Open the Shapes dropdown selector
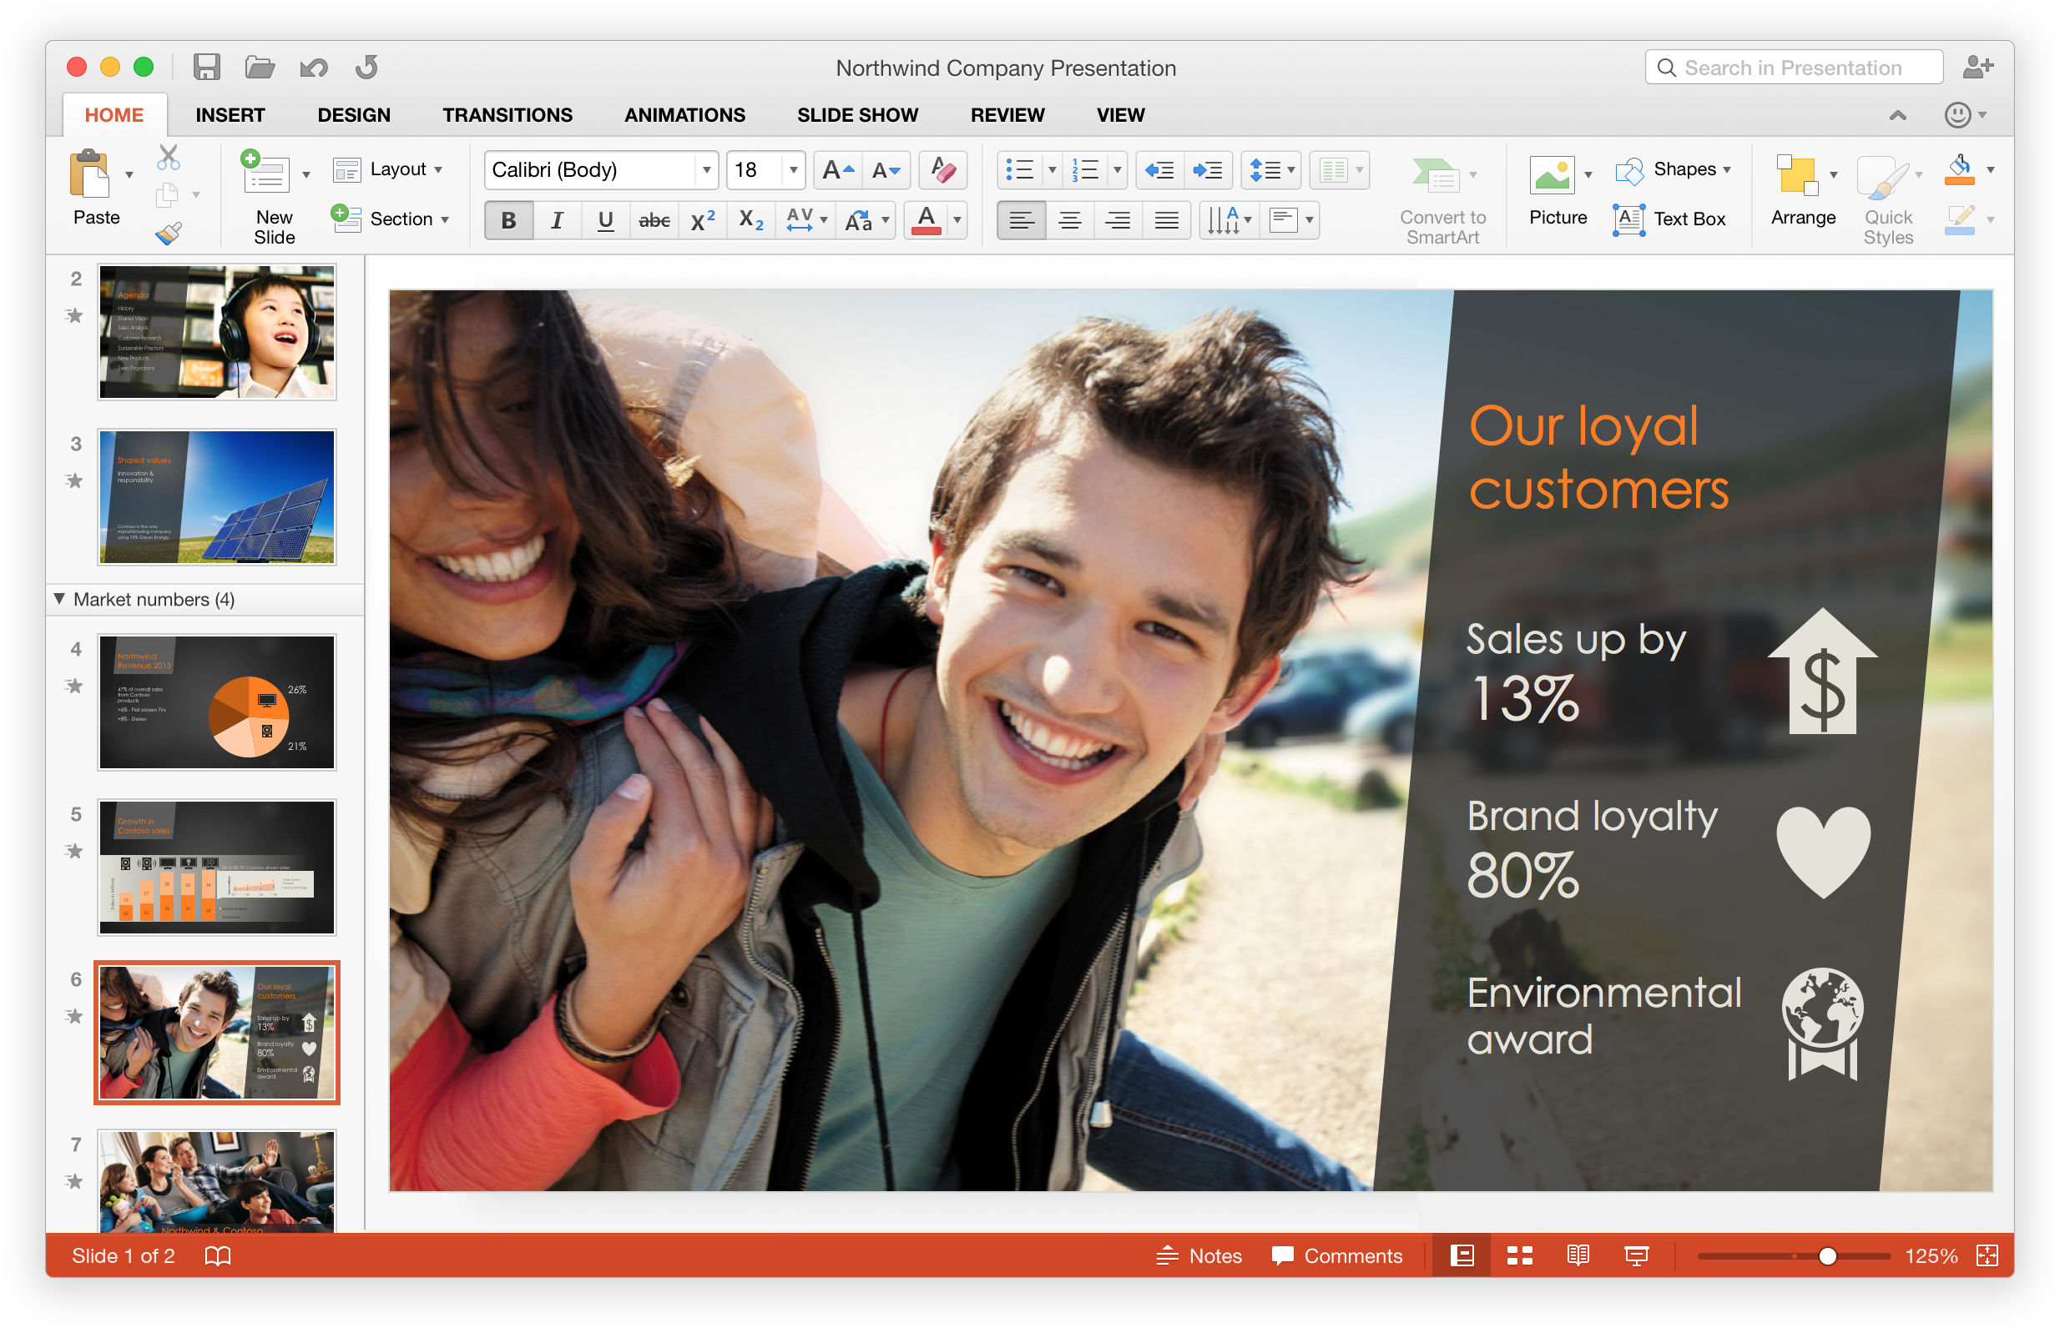This screenshot has height=1328, width=2060. click(x=1724, y=169)
